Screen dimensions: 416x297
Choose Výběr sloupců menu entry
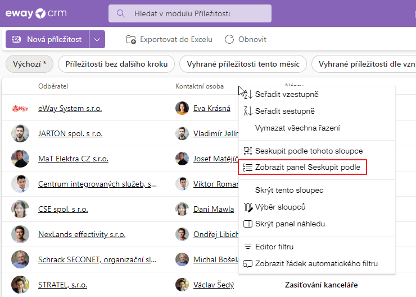(317, 207)
